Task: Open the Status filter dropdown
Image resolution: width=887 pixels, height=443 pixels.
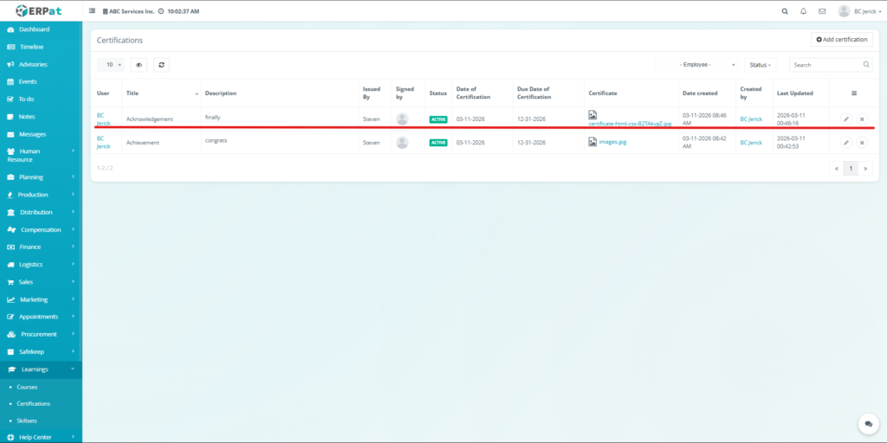Action: 760,65
